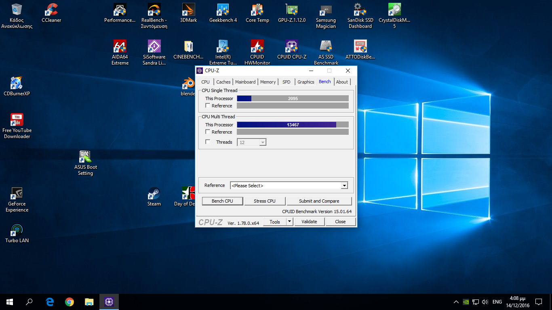Image resolution: width=552 pixels, height=310 pixels.
Task: Click the CPU-Z taskbar button
Action: [x=109, y=302]
